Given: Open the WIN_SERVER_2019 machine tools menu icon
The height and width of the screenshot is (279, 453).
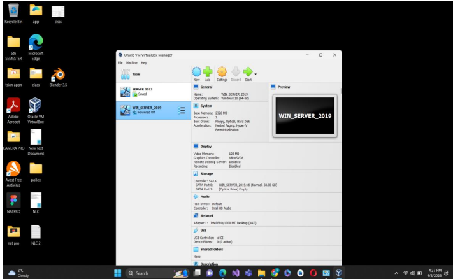Looking at the screenshot, I should (181, 110).
